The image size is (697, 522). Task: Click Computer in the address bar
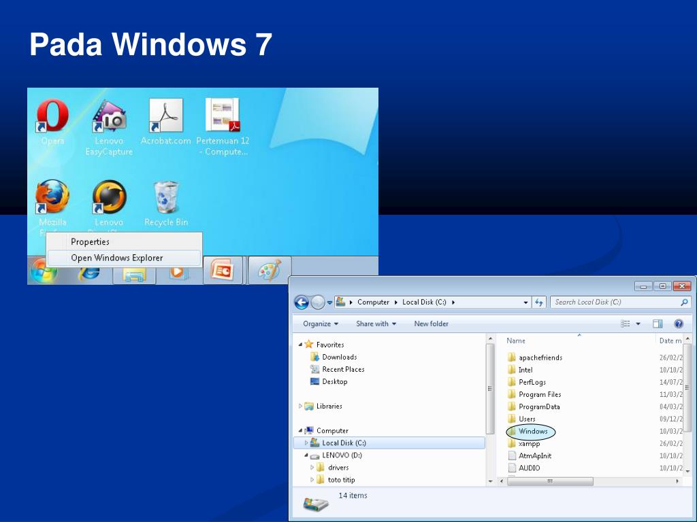(x=373, y=302)
